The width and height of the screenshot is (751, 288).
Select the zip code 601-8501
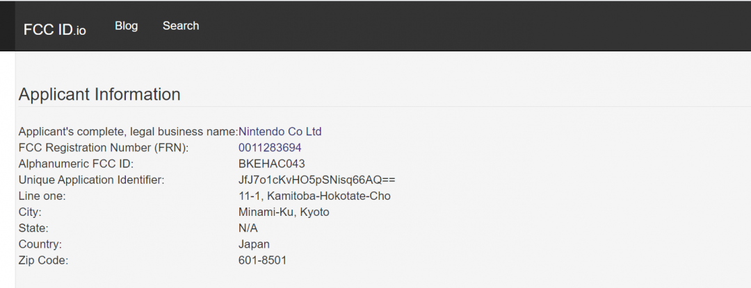tap(262, 260)
